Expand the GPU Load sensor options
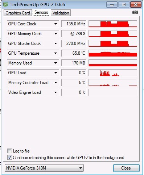The width and height of the screenshot is (144, 175). coord(55,73)
